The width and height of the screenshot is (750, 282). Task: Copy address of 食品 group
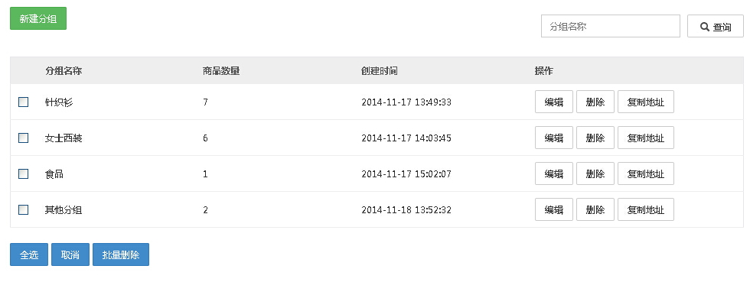646,173
